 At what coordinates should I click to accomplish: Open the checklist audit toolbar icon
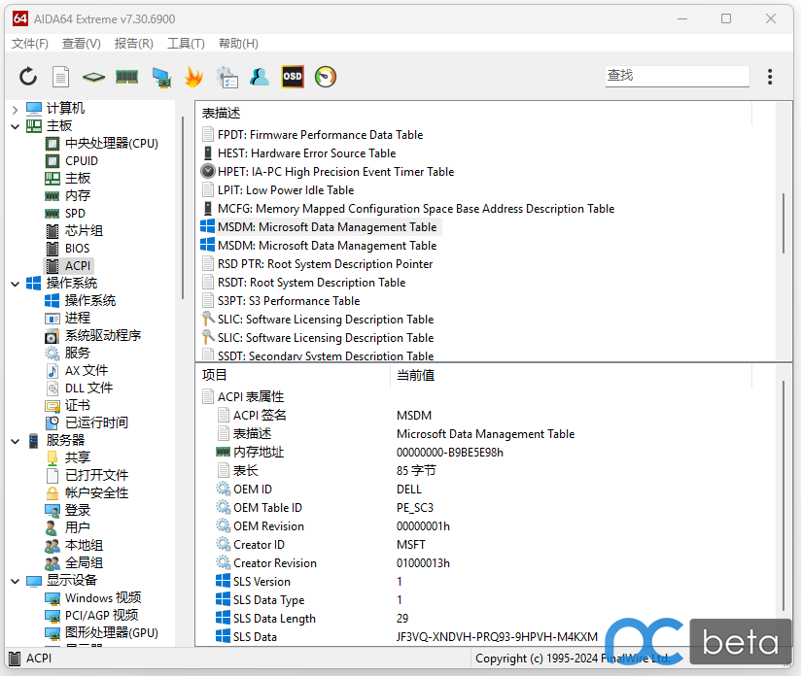226,77
